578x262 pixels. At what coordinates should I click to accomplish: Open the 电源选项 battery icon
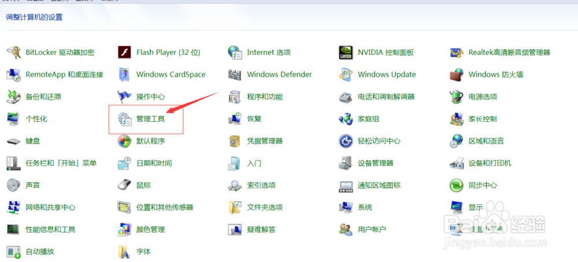click(x=457, y=97)
